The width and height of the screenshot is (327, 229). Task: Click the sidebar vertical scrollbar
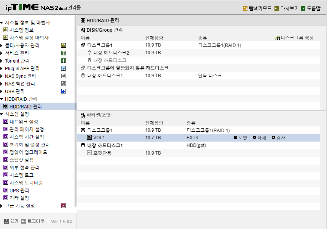pyautogui.click(x=75, y=111)
